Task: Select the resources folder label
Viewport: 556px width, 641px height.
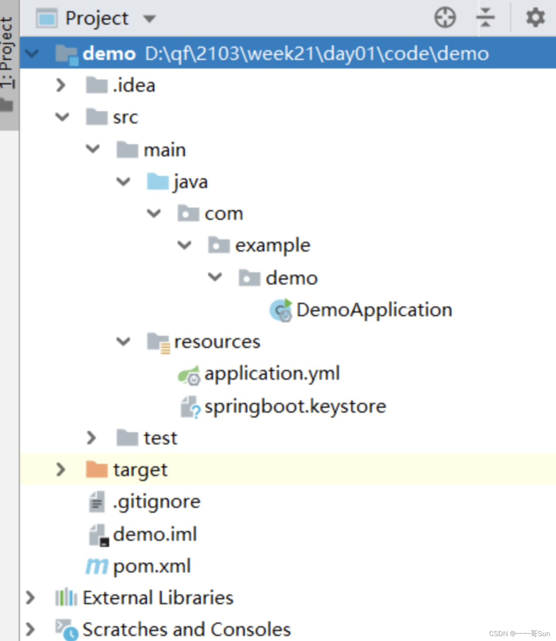Action: [x=217, y=342]
